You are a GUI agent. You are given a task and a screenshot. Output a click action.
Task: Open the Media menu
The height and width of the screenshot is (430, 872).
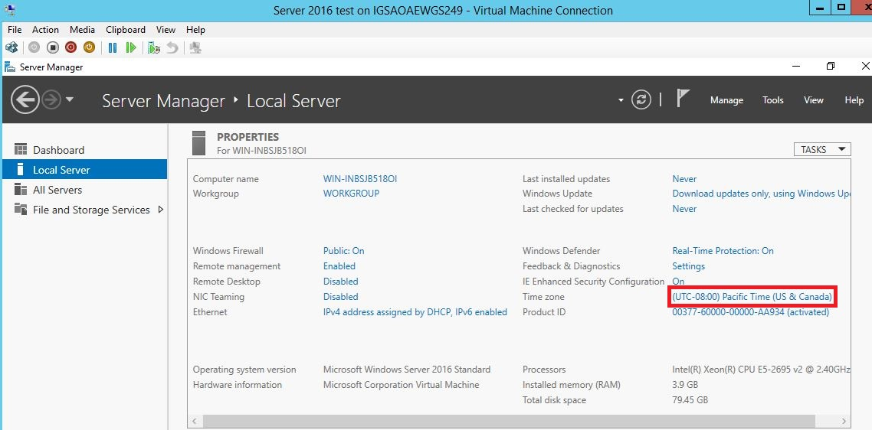82,29
